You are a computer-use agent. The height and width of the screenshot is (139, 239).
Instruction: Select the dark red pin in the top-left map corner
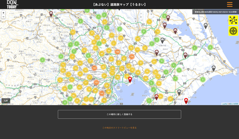pos(51,14)
